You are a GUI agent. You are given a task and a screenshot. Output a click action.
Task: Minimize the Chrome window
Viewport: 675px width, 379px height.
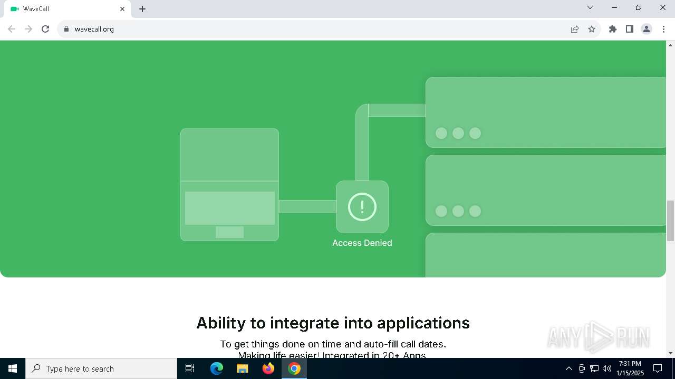click(x=614, y=7)
